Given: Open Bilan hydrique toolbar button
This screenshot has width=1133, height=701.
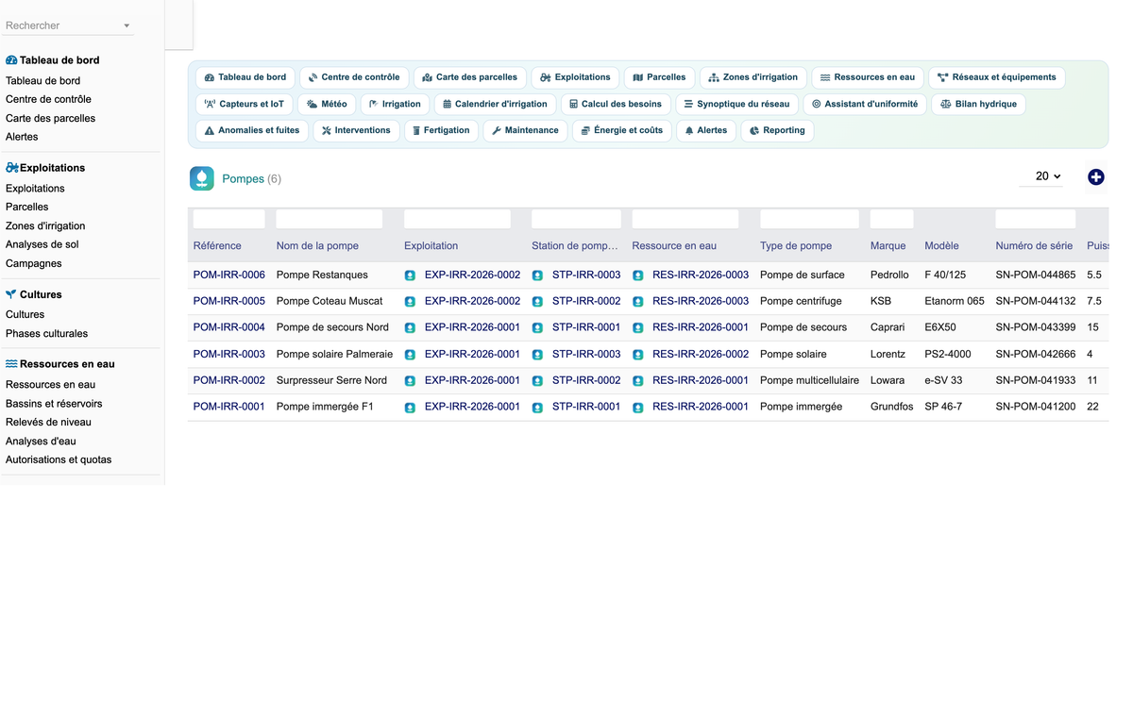Looking at the screenshot, I should [x=978, y=104].
